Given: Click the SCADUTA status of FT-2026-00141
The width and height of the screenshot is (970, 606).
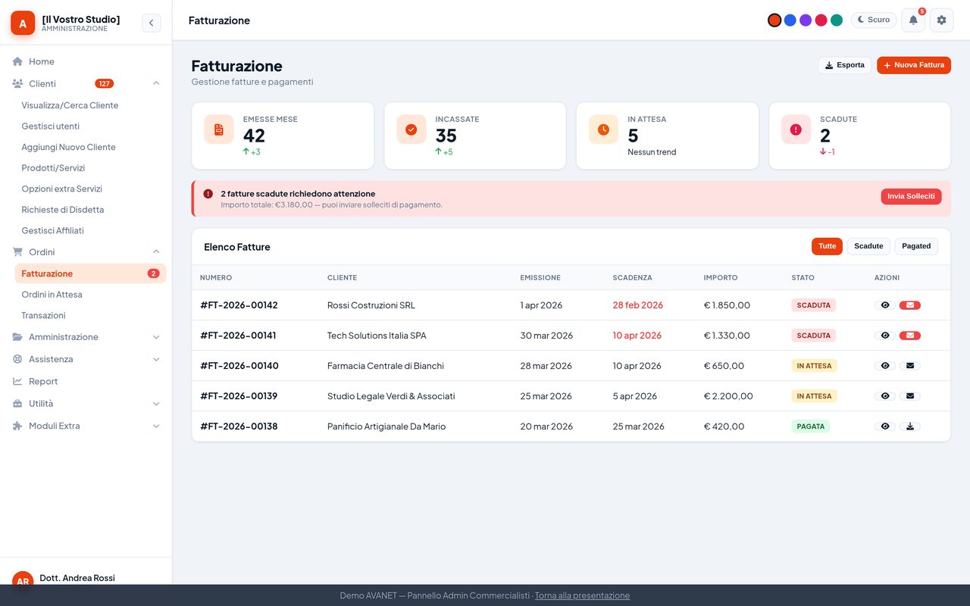Looking at the screenshot, I should [x=814, y=336].
